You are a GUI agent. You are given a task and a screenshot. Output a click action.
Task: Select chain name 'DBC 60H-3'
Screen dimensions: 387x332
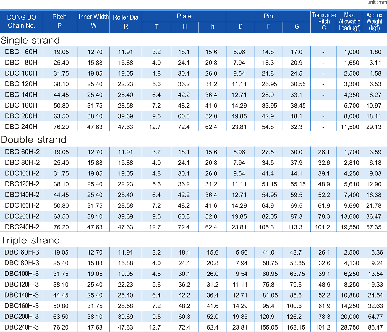[x=22, y=252]
